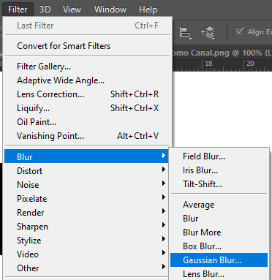
Task: Open the 3D menu
Action: coord(45,10)
